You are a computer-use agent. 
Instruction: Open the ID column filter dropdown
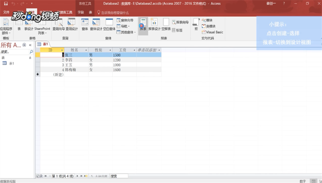point(62,50)
